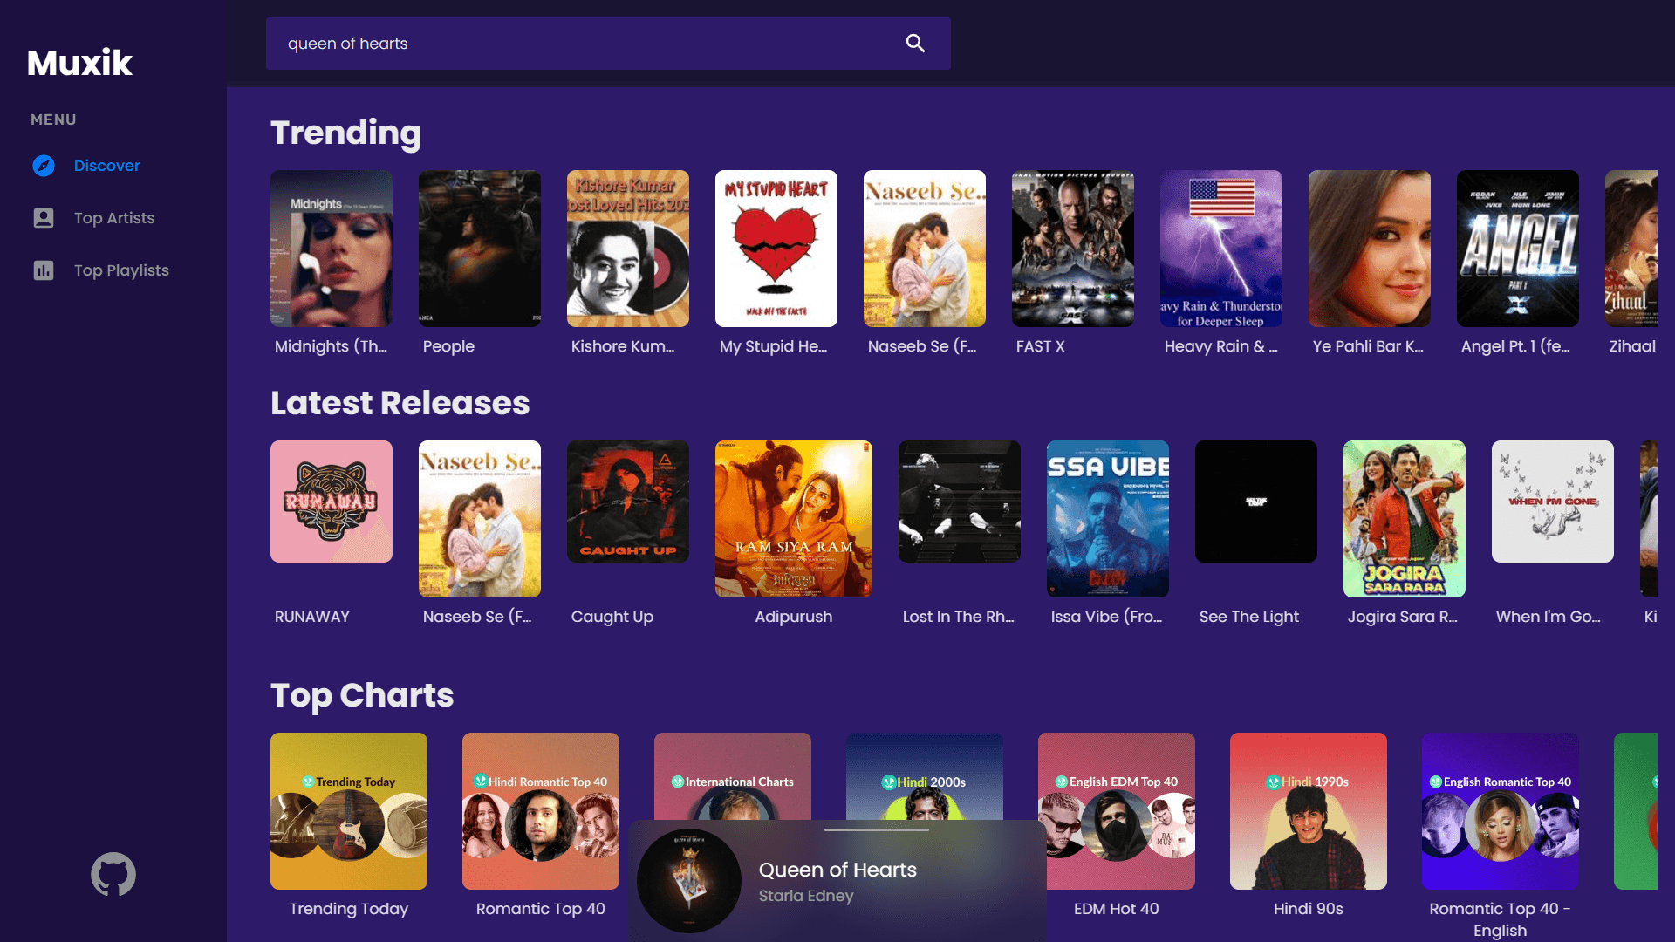Click the 'People' title text
The width and height of the screenshot is (1675, 942).
coord(448,346)
